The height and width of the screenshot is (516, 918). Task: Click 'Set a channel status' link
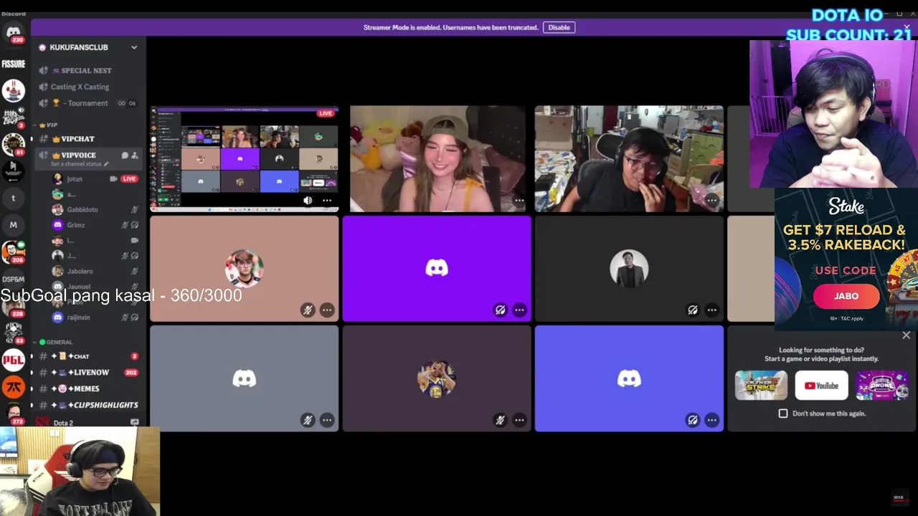(x=76, y=164)
